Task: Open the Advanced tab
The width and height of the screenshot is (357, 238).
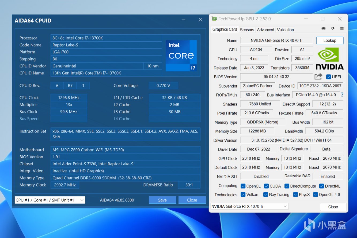Action: (265, 30)
